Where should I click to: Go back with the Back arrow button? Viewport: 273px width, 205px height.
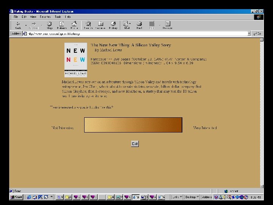coord(18,25)
